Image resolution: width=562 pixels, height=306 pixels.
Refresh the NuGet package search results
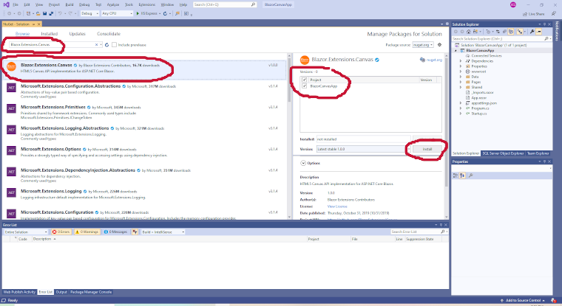(x=106, y=45)
